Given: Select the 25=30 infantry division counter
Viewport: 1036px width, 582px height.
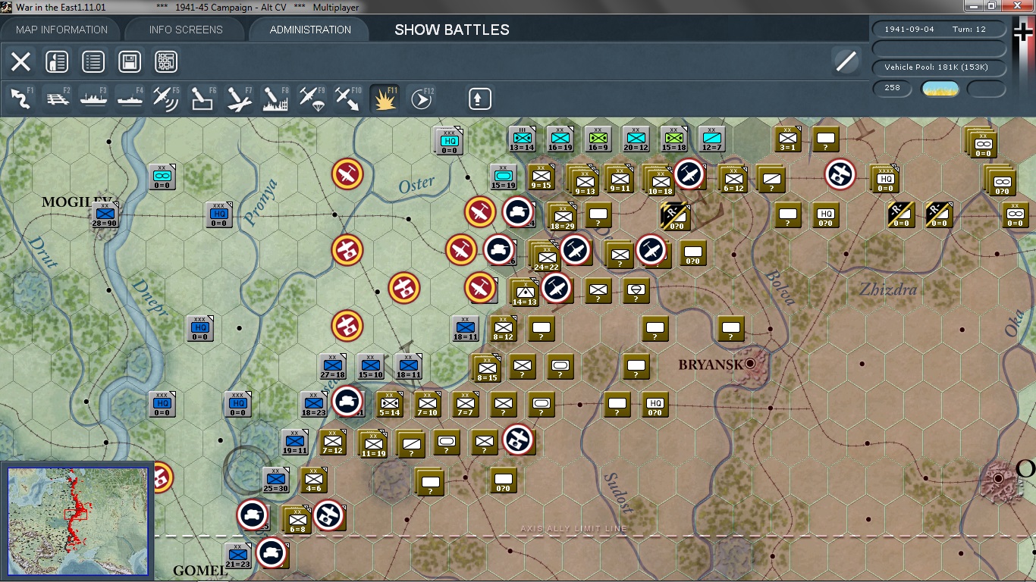Looking at the screenshot, I should [x=275, y=480].
